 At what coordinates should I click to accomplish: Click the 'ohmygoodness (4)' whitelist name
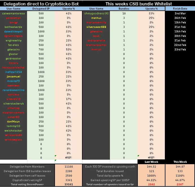[x=96, y=14]
